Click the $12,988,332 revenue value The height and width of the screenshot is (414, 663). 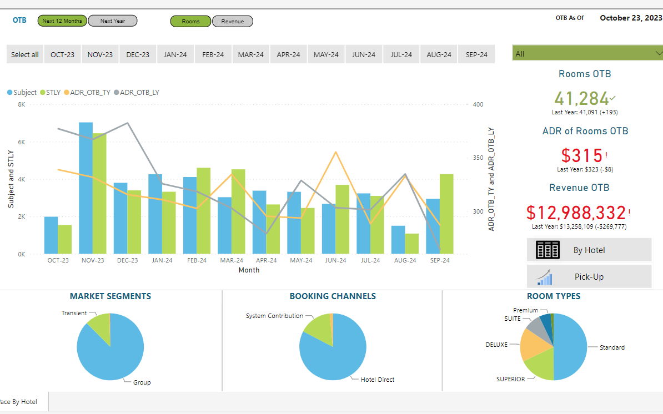576,213
